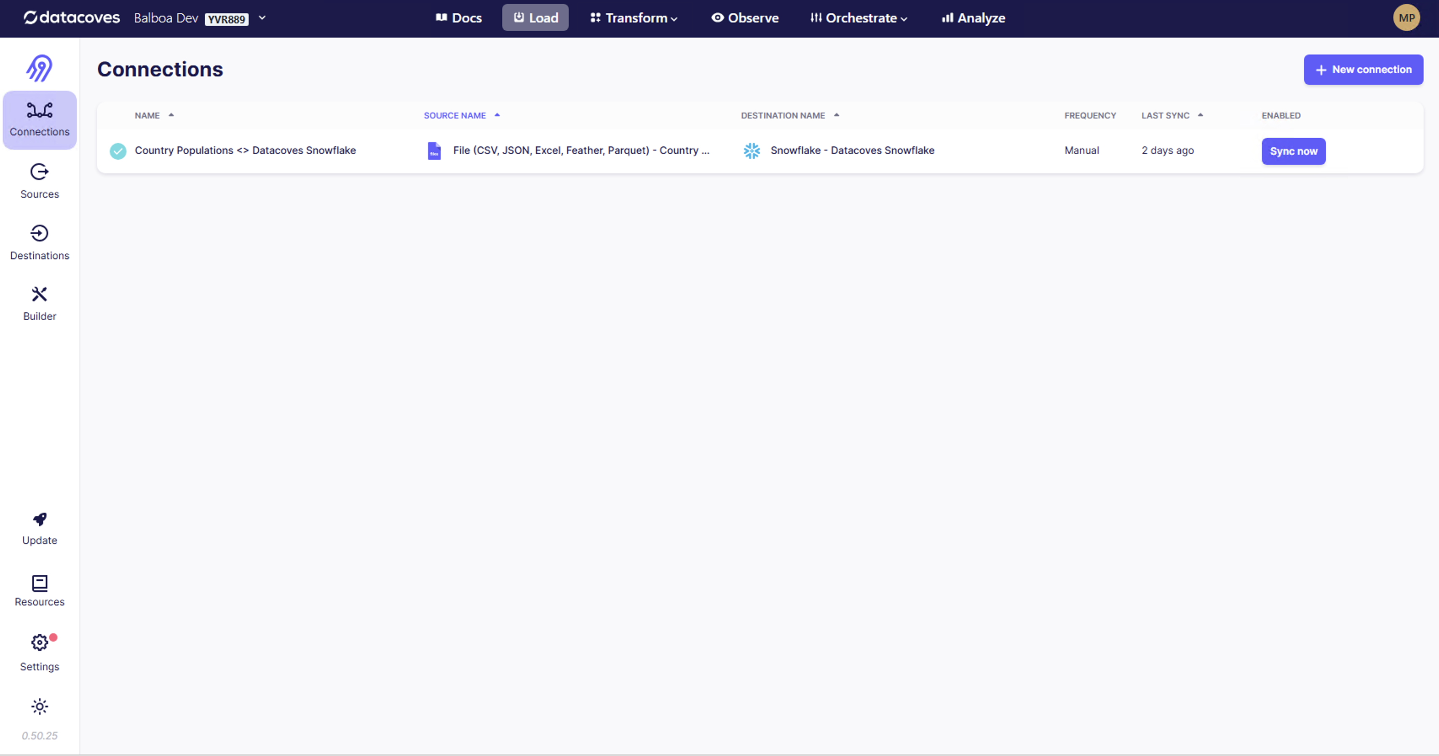Sort by Last Sync column
This screenshot has height=756, width=1439.
(1172, 115)
